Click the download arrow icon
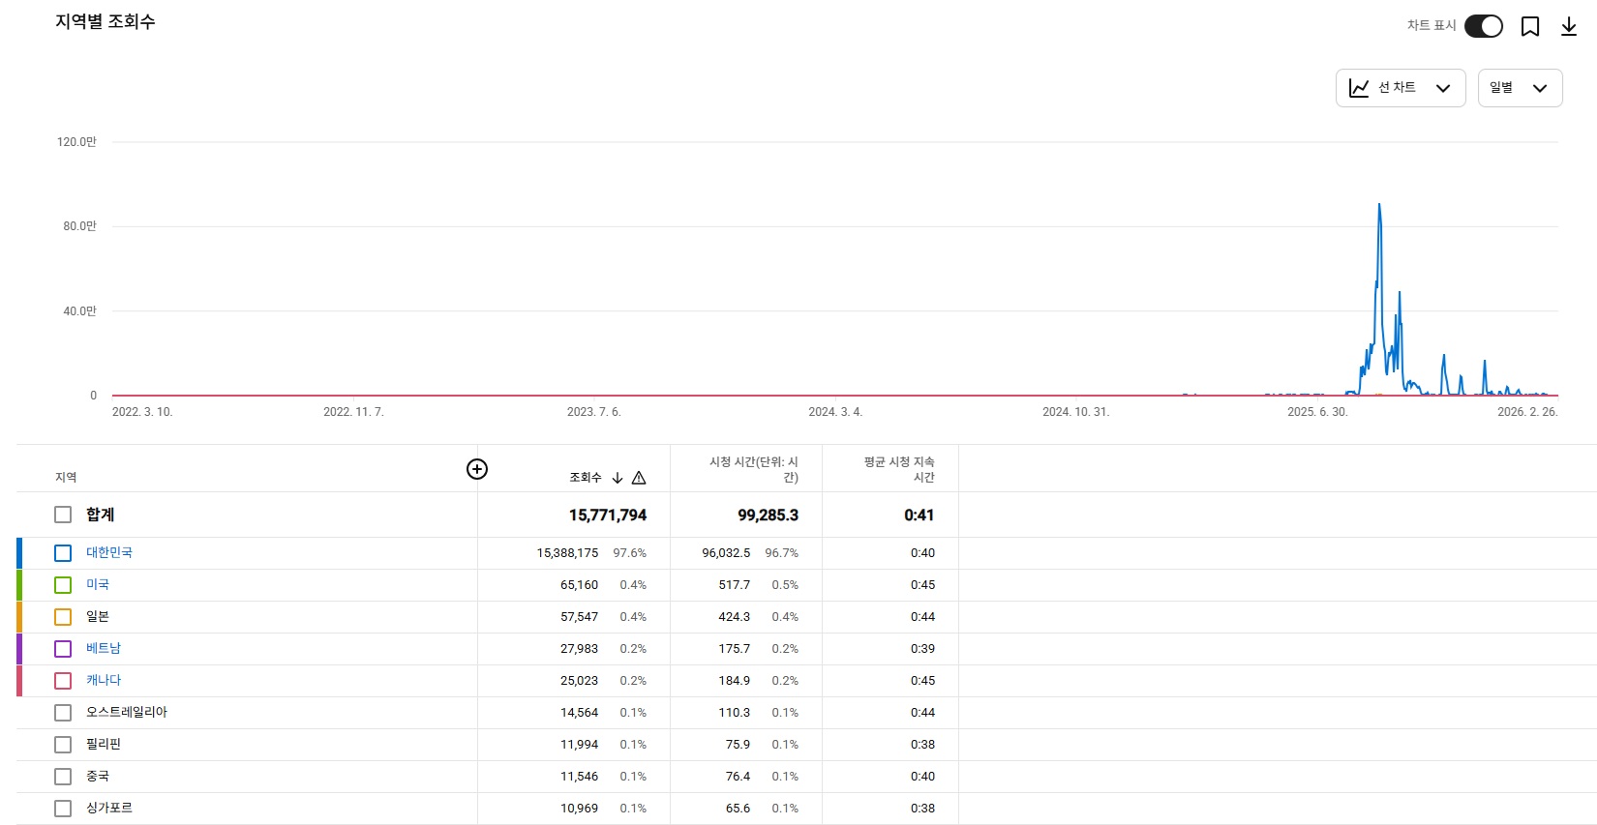The height and width of the screenshot is (825, 1597). pos(1569,26)
